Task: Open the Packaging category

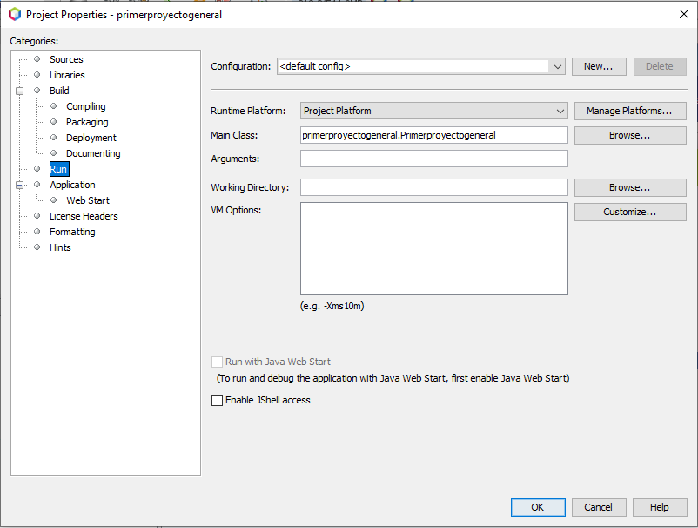Action: 87,122
